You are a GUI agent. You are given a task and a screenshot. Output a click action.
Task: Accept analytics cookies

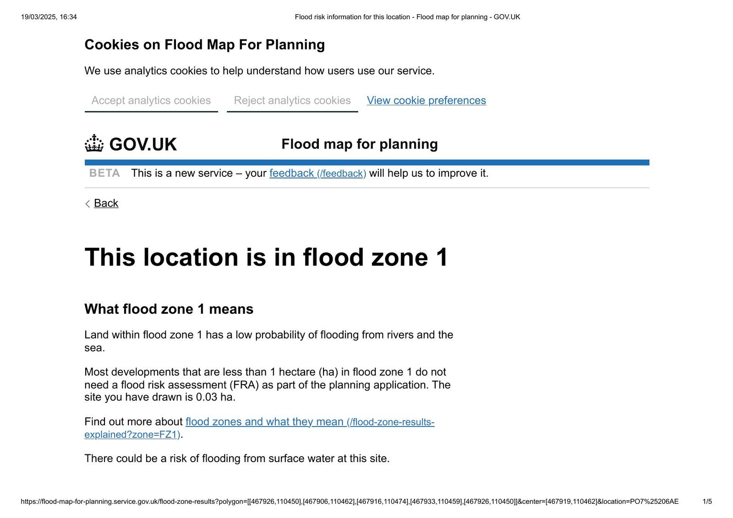pos(151,101)
